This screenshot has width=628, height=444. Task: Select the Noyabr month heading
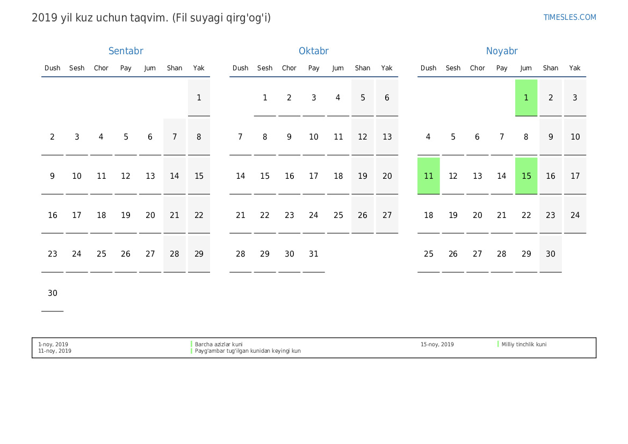pos(502,51)
